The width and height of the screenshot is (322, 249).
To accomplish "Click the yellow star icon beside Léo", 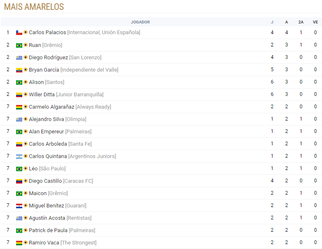I will [x=26, y=168].
